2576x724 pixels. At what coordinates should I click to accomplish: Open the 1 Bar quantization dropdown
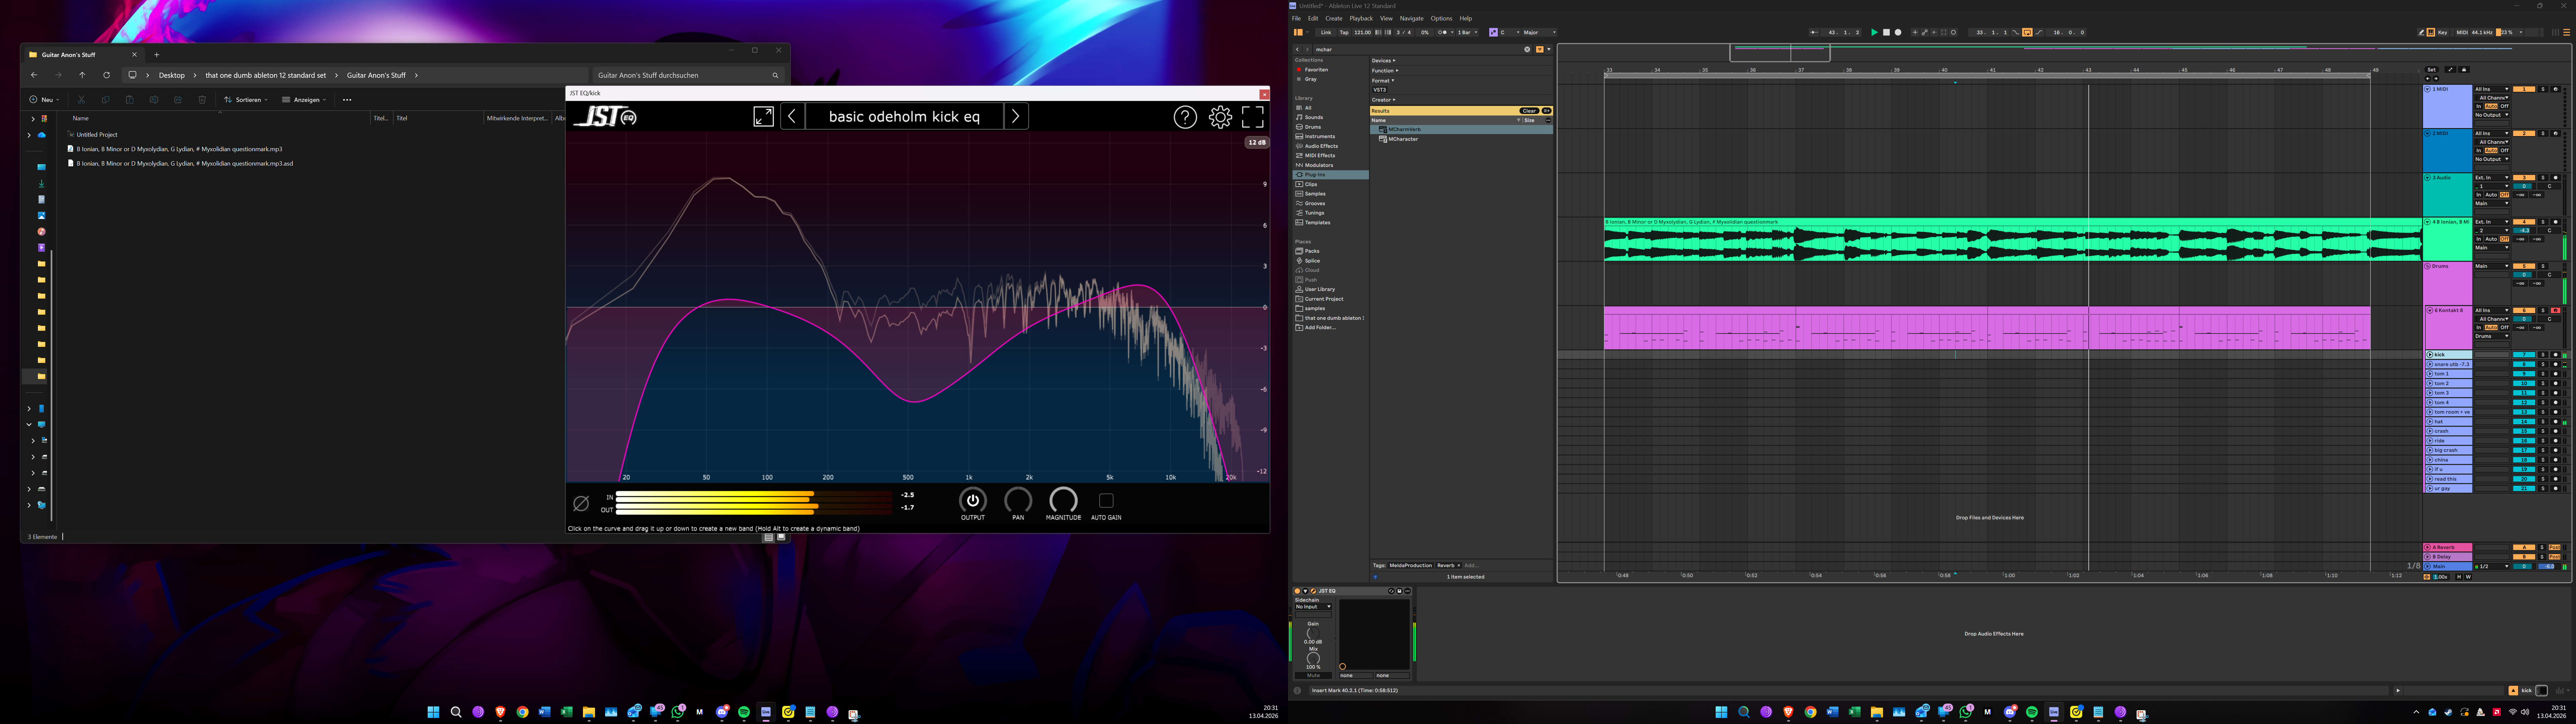click(1467, 32)
